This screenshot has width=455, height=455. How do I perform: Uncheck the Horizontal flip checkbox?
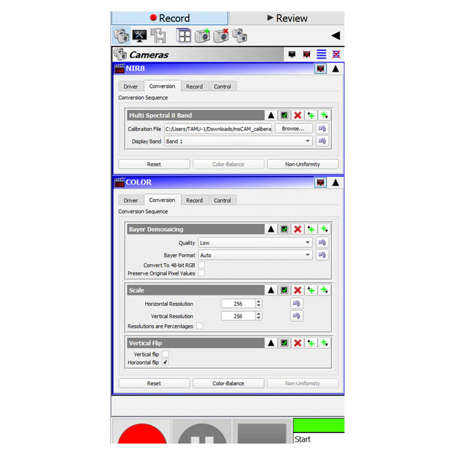click(165, 362)
